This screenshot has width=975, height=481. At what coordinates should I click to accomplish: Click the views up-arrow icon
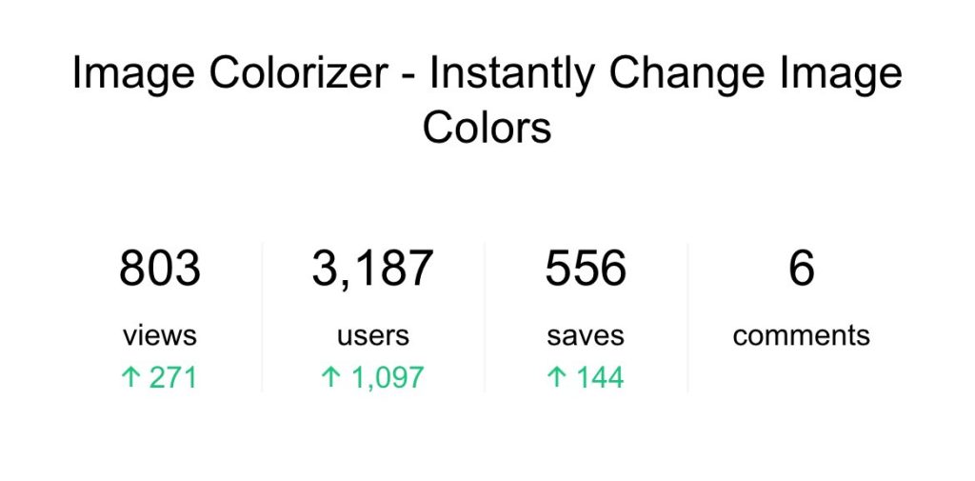coord(129,378)
